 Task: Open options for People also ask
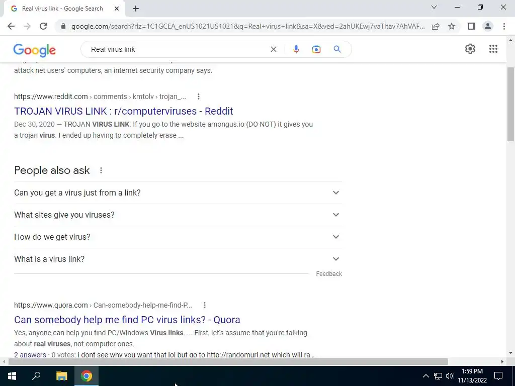tap(101, 170)
